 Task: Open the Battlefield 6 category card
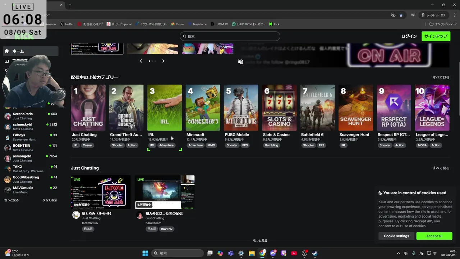pos(318,108)
